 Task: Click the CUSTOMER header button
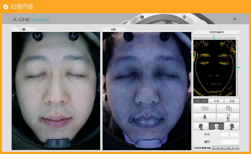pyautogui.click(x=216, y=32)
